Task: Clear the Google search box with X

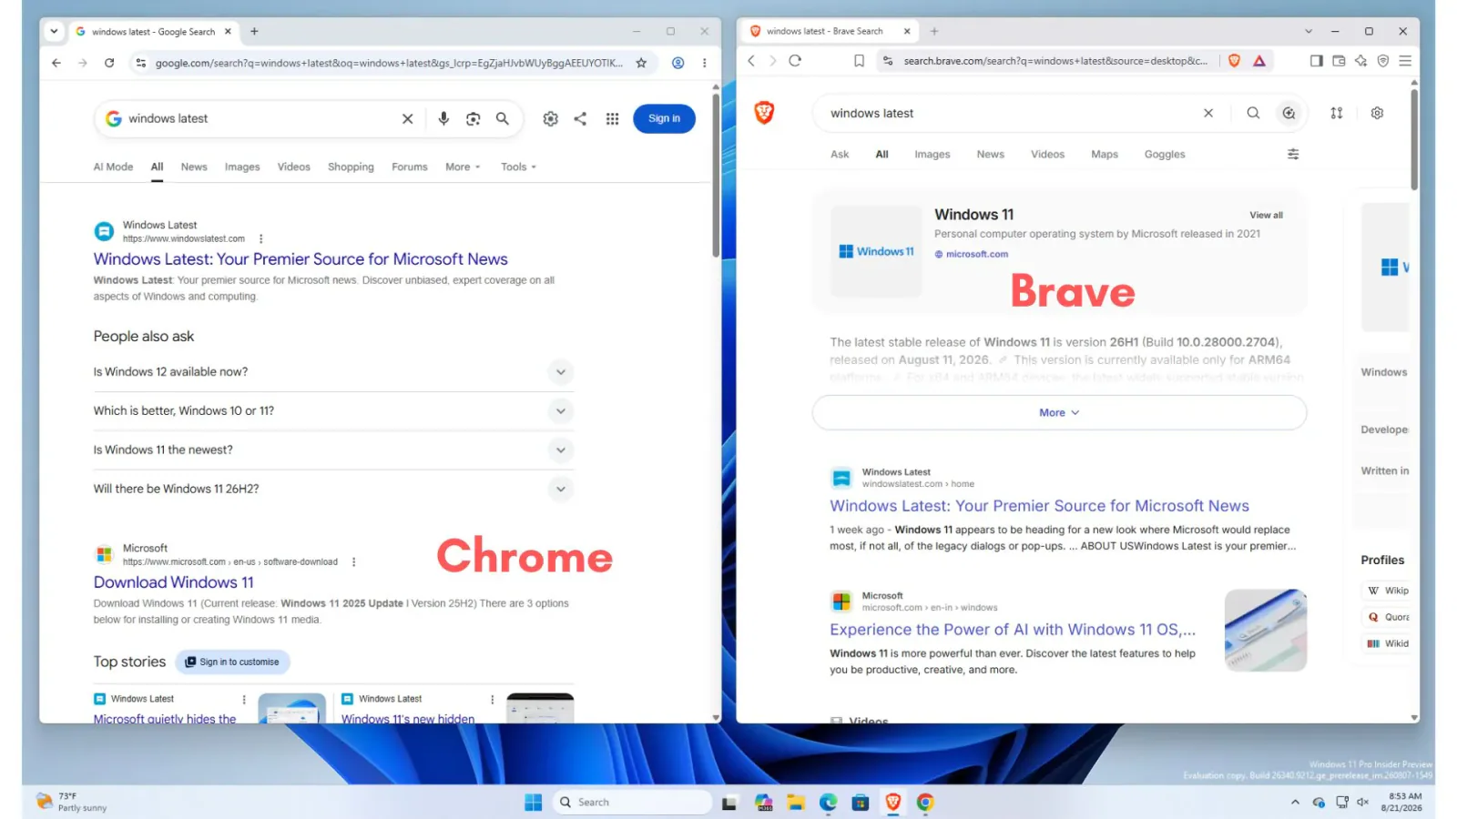Action: click(x=407, y=118)
